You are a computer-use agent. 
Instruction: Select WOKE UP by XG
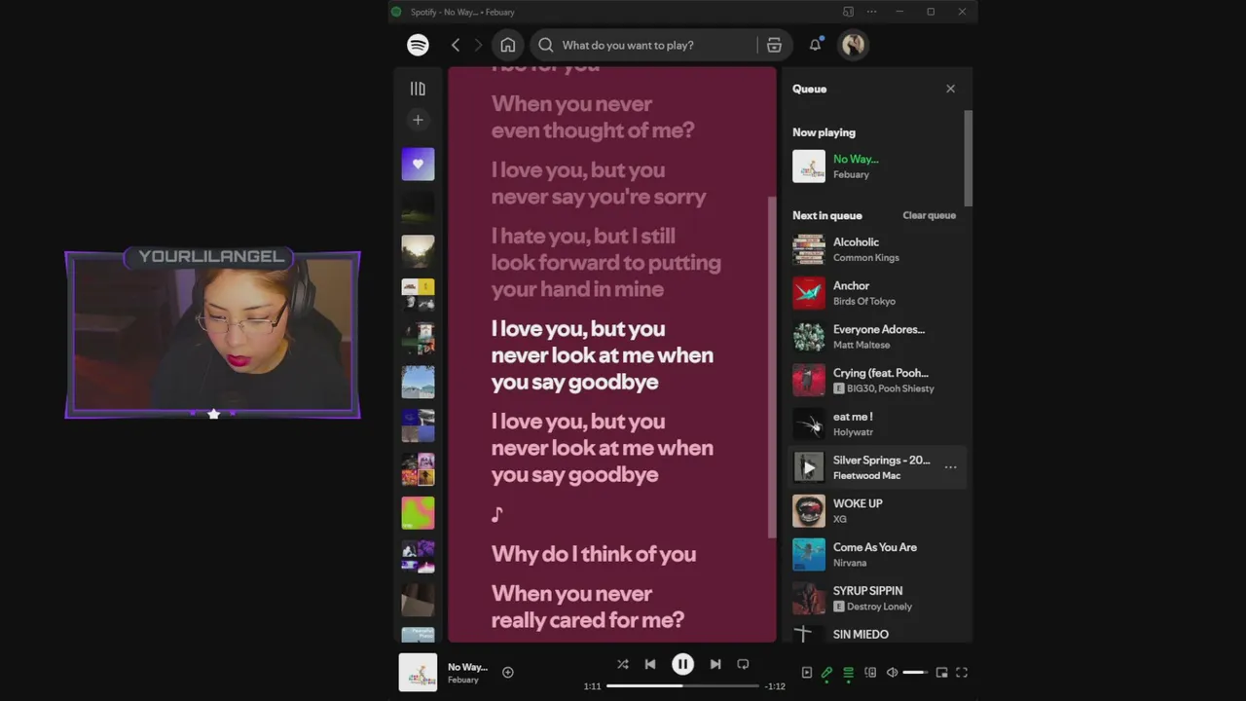[876, 511]
